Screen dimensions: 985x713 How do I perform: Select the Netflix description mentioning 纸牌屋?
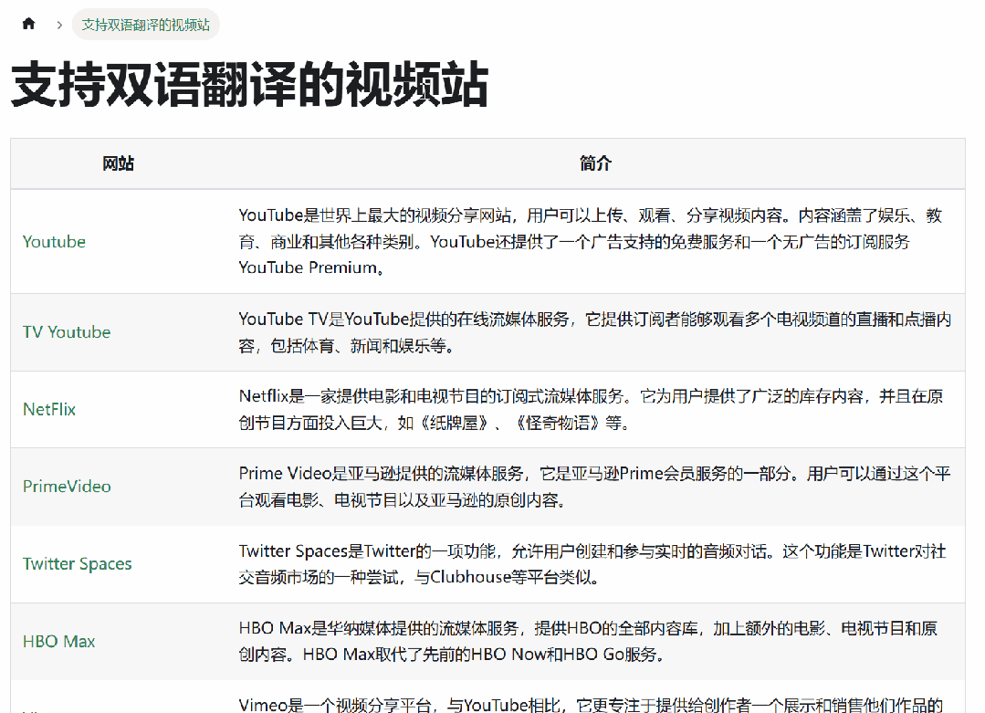tap(591, 410)
